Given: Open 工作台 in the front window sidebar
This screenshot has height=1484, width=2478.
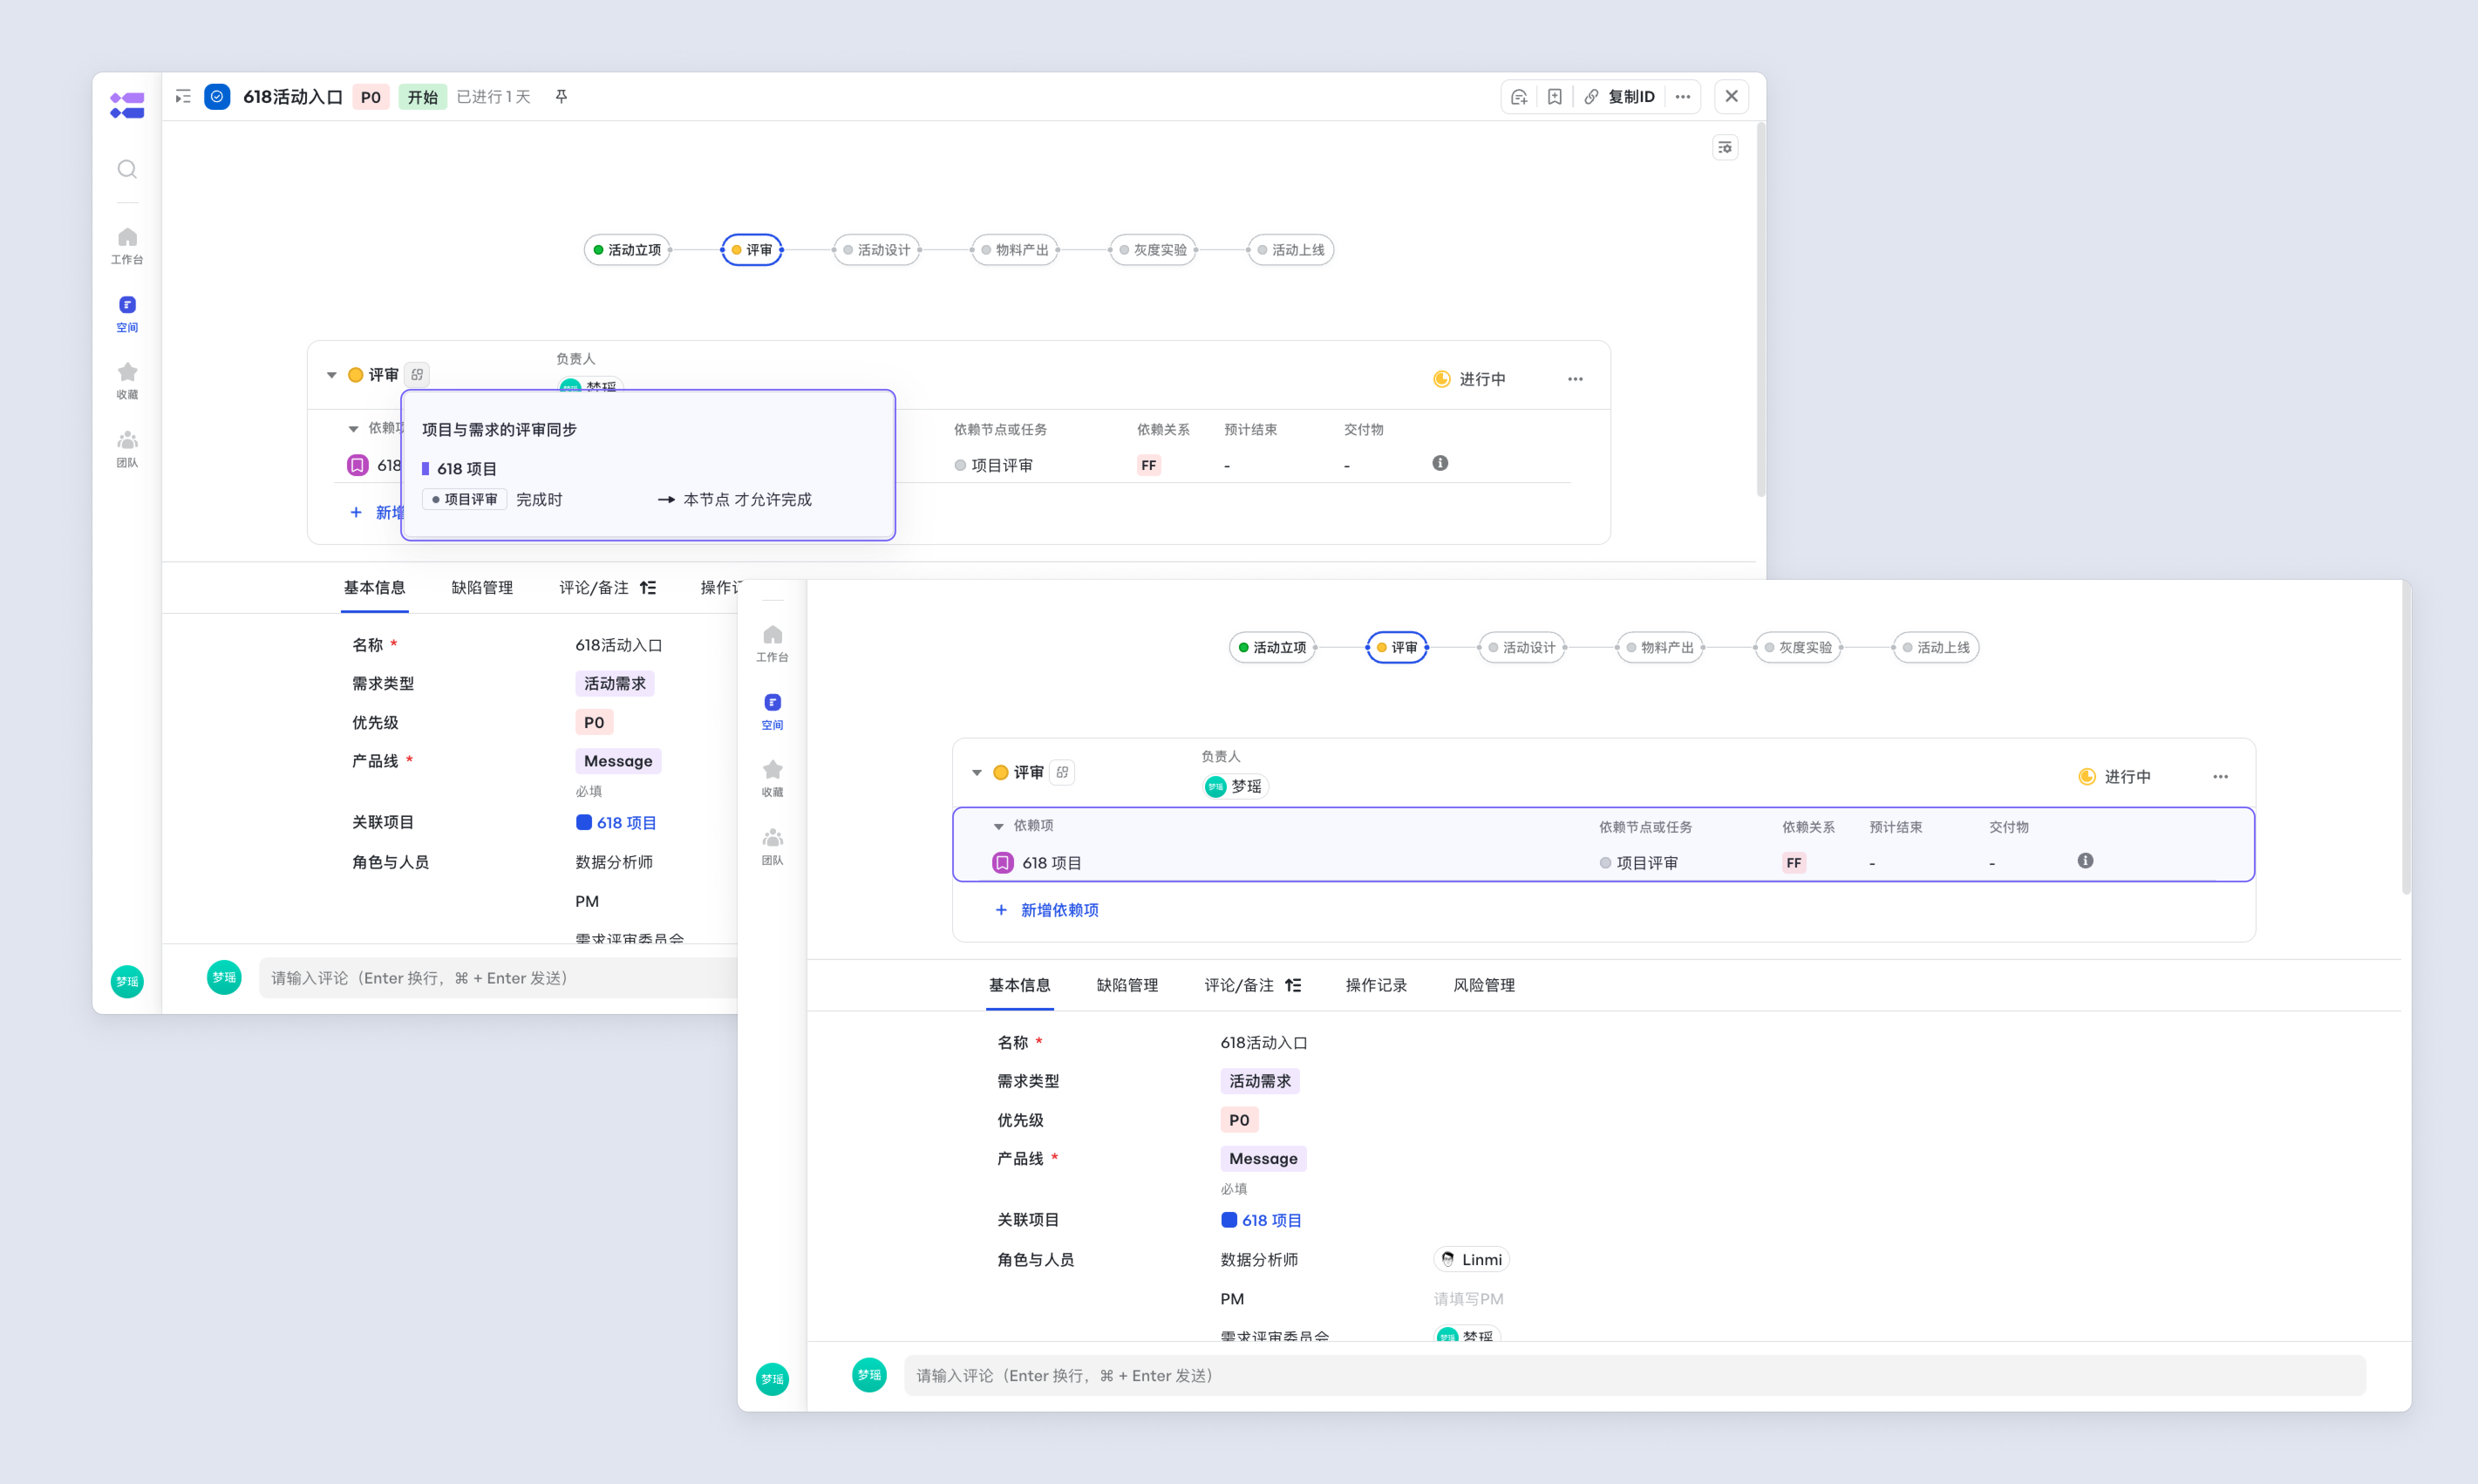Looking at the screenshot, I should click(x=772, y=643).
